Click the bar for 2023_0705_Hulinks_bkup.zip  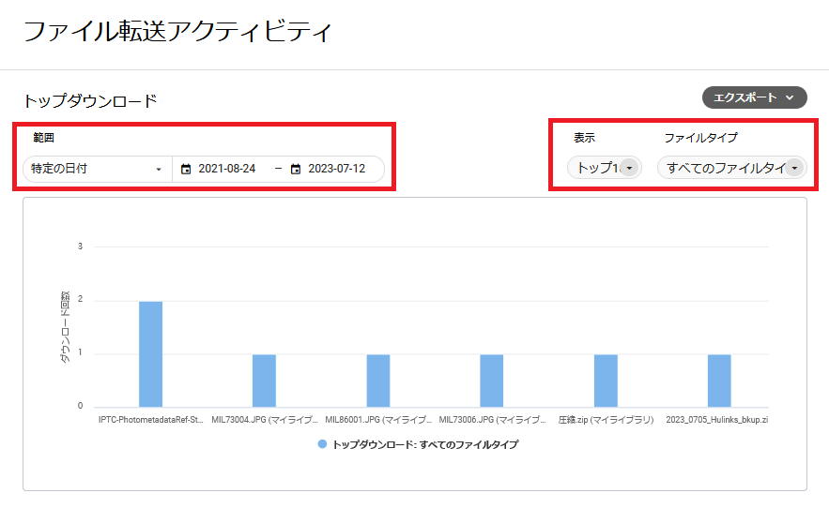point(719,380)
